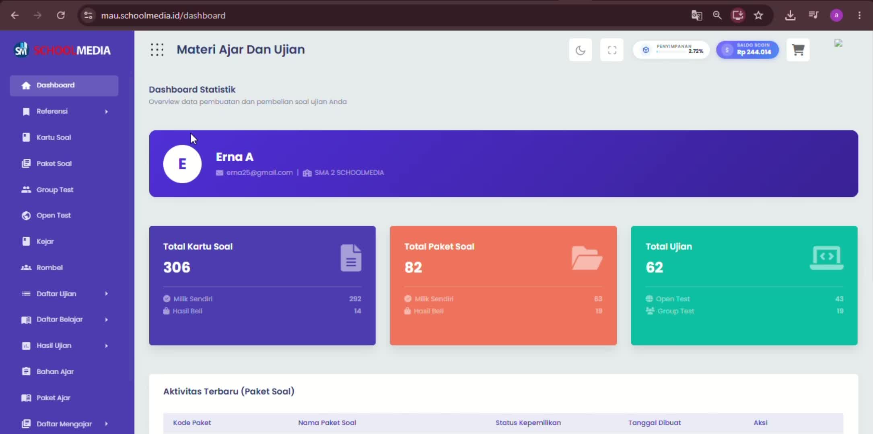Enter fullscreen mode icon

tap(612, 50)
